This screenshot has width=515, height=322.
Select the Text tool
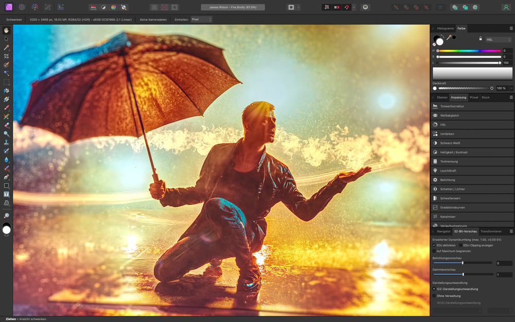point(6,194)
